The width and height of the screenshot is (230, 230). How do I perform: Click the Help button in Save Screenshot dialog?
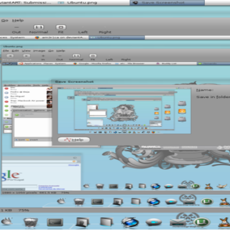74,140
